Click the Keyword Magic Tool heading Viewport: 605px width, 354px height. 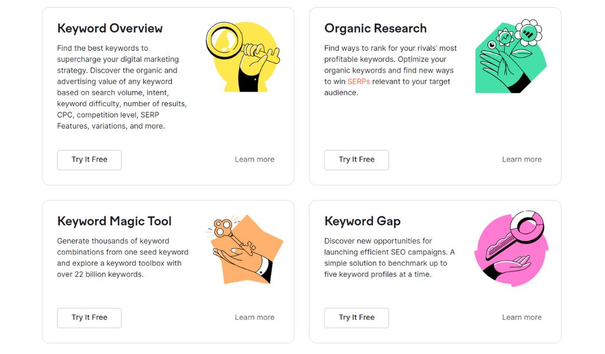(114, 221)
